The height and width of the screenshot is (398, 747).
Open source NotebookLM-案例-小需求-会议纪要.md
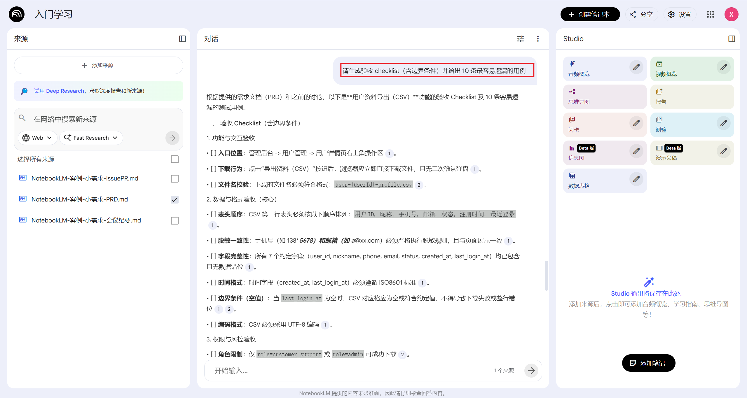[86, 220]
